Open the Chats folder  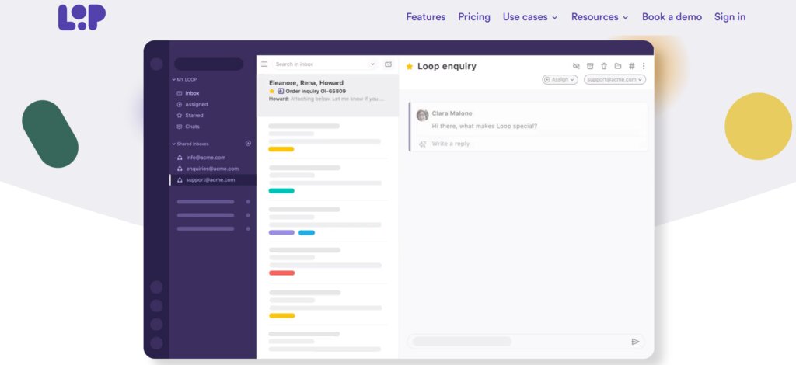click(x=192, y=127)
